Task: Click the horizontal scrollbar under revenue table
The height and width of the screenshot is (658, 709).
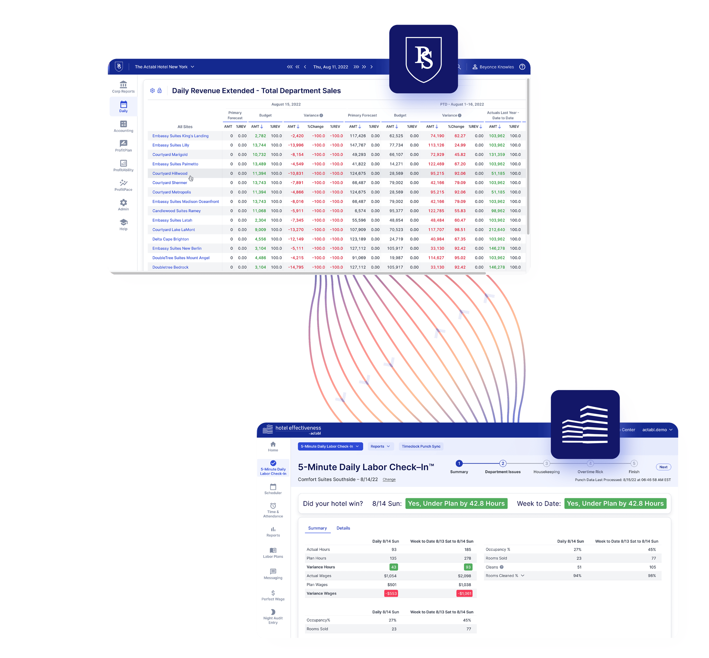Action: pos(298,273)
